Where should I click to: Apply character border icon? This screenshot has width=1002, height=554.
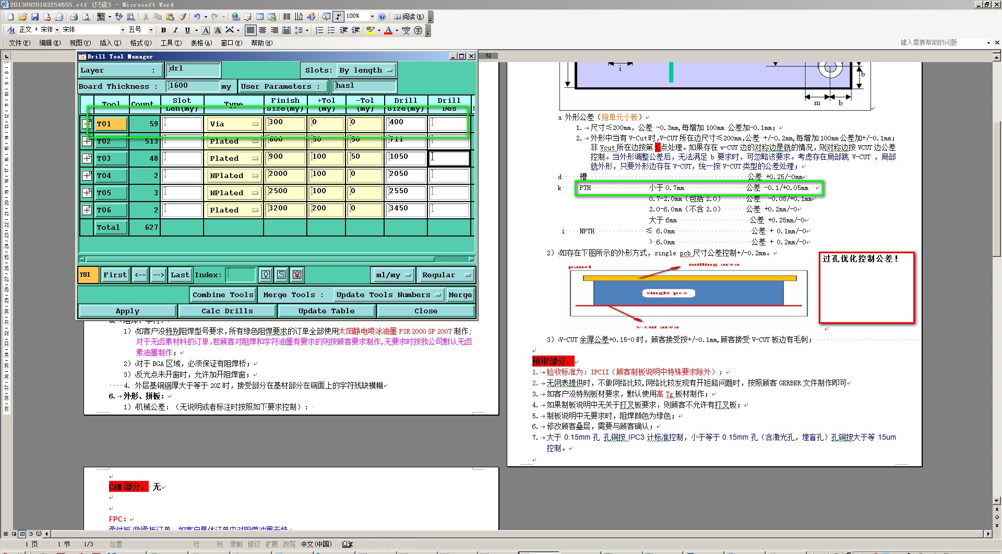point(206,30)
